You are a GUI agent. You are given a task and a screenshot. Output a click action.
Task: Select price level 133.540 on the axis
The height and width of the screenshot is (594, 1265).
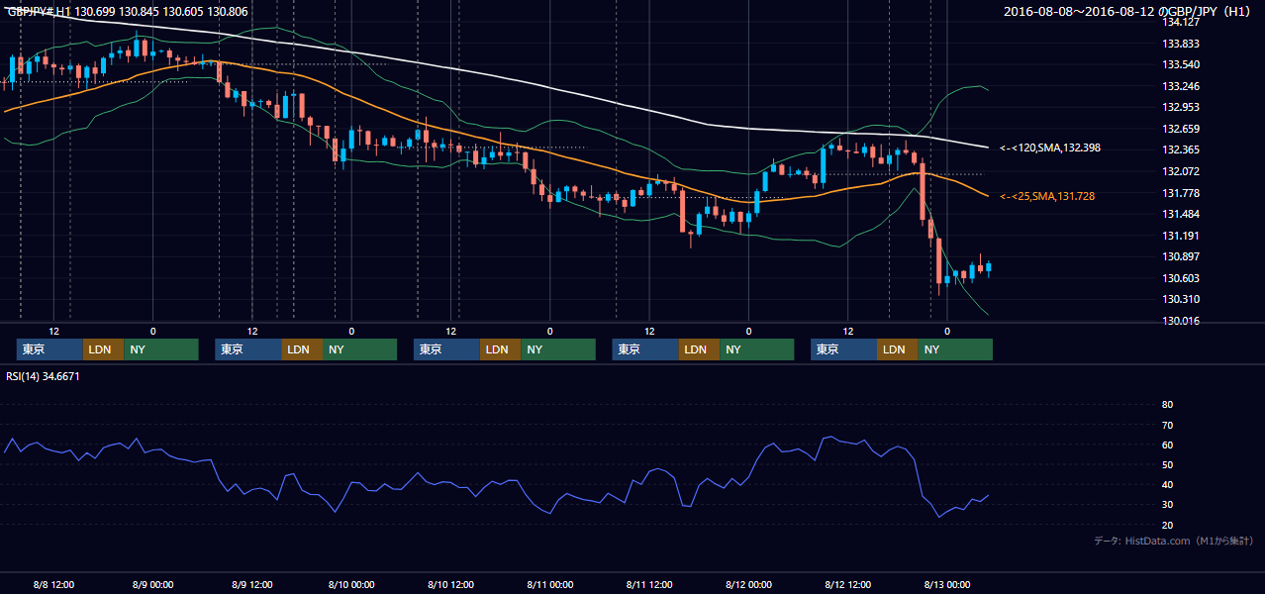(x=1180, y=64)
